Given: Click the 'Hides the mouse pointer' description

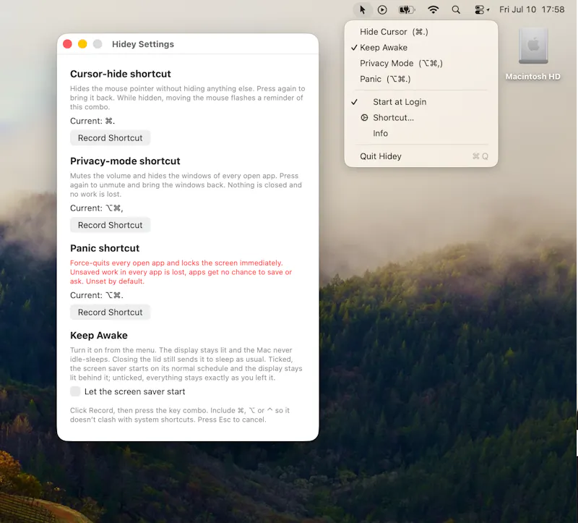Looking at the screenshot, I should [188, 98].
